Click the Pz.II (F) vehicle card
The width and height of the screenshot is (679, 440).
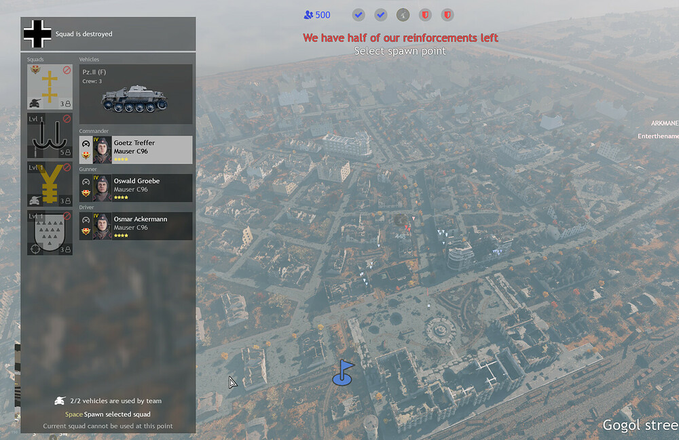(x=136, y=94)
